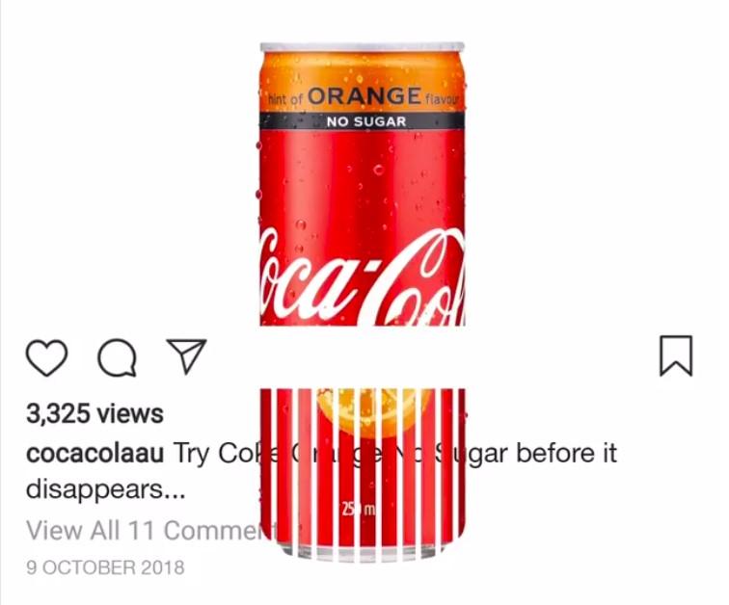Click the silver base of the striped can
729x605 pixels.
(x=363, y=552)
